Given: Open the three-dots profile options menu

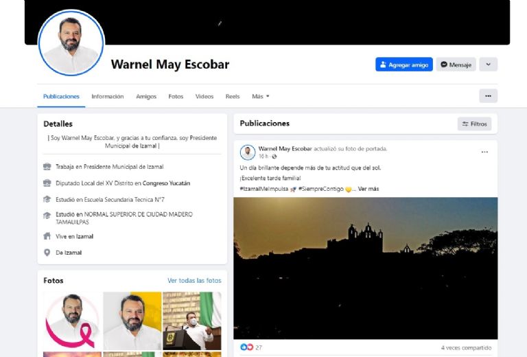Looking at the screenshot, I should click(x=488, y=96).
